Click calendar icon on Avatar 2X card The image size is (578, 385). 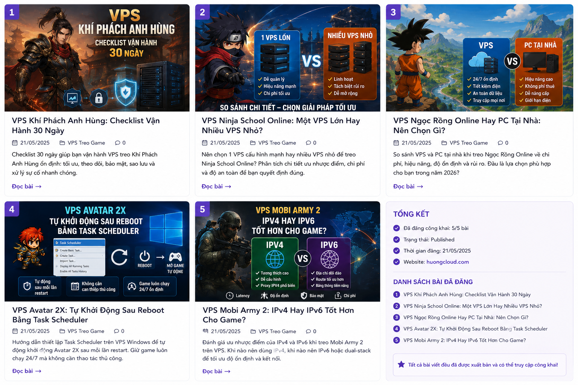coord(15,331)
